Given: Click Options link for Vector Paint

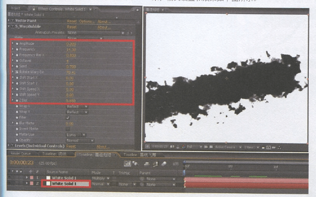Looking at the screenshot, I should pos(87,21).
